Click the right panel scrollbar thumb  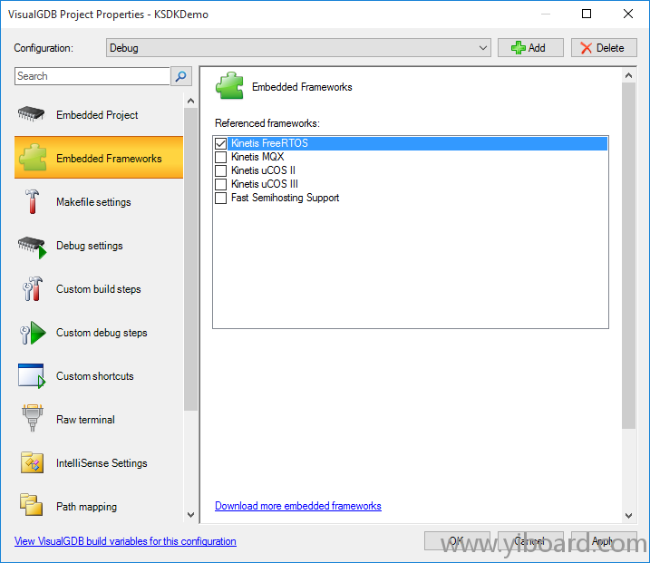point(628,256)
